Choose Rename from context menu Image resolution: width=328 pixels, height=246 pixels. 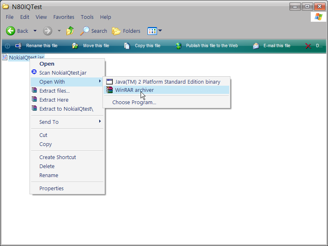click(49, 175)
